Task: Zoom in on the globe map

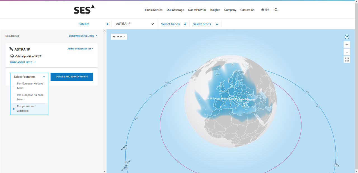Action: (x=347, y=45)
